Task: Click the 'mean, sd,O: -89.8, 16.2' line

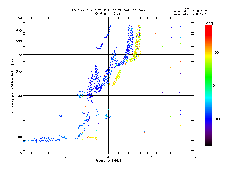Action: (190, 11)
